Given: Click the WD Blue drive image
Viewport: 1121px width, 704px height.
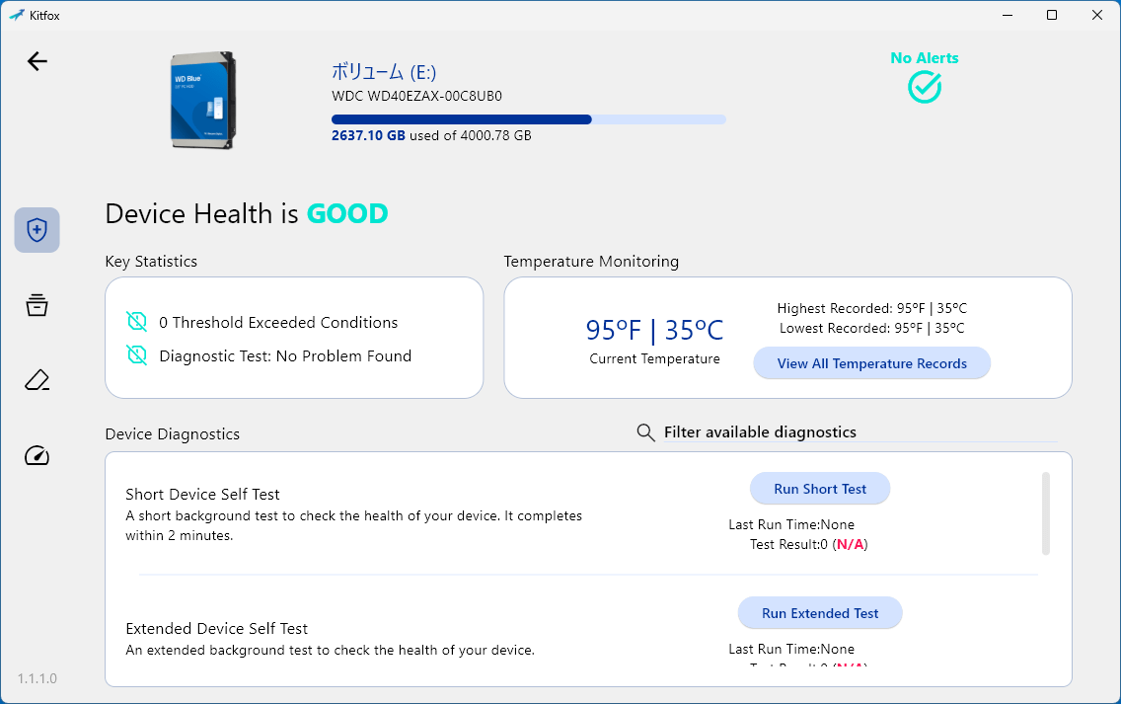Looking at the screenshot, I should coord(203,100).
